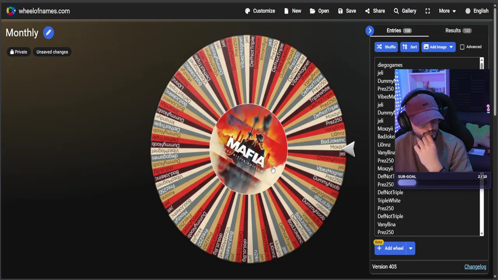The height and width of the screenshot is (280, 498).
Task: Click the Add image button
Action: pos(435,47)
